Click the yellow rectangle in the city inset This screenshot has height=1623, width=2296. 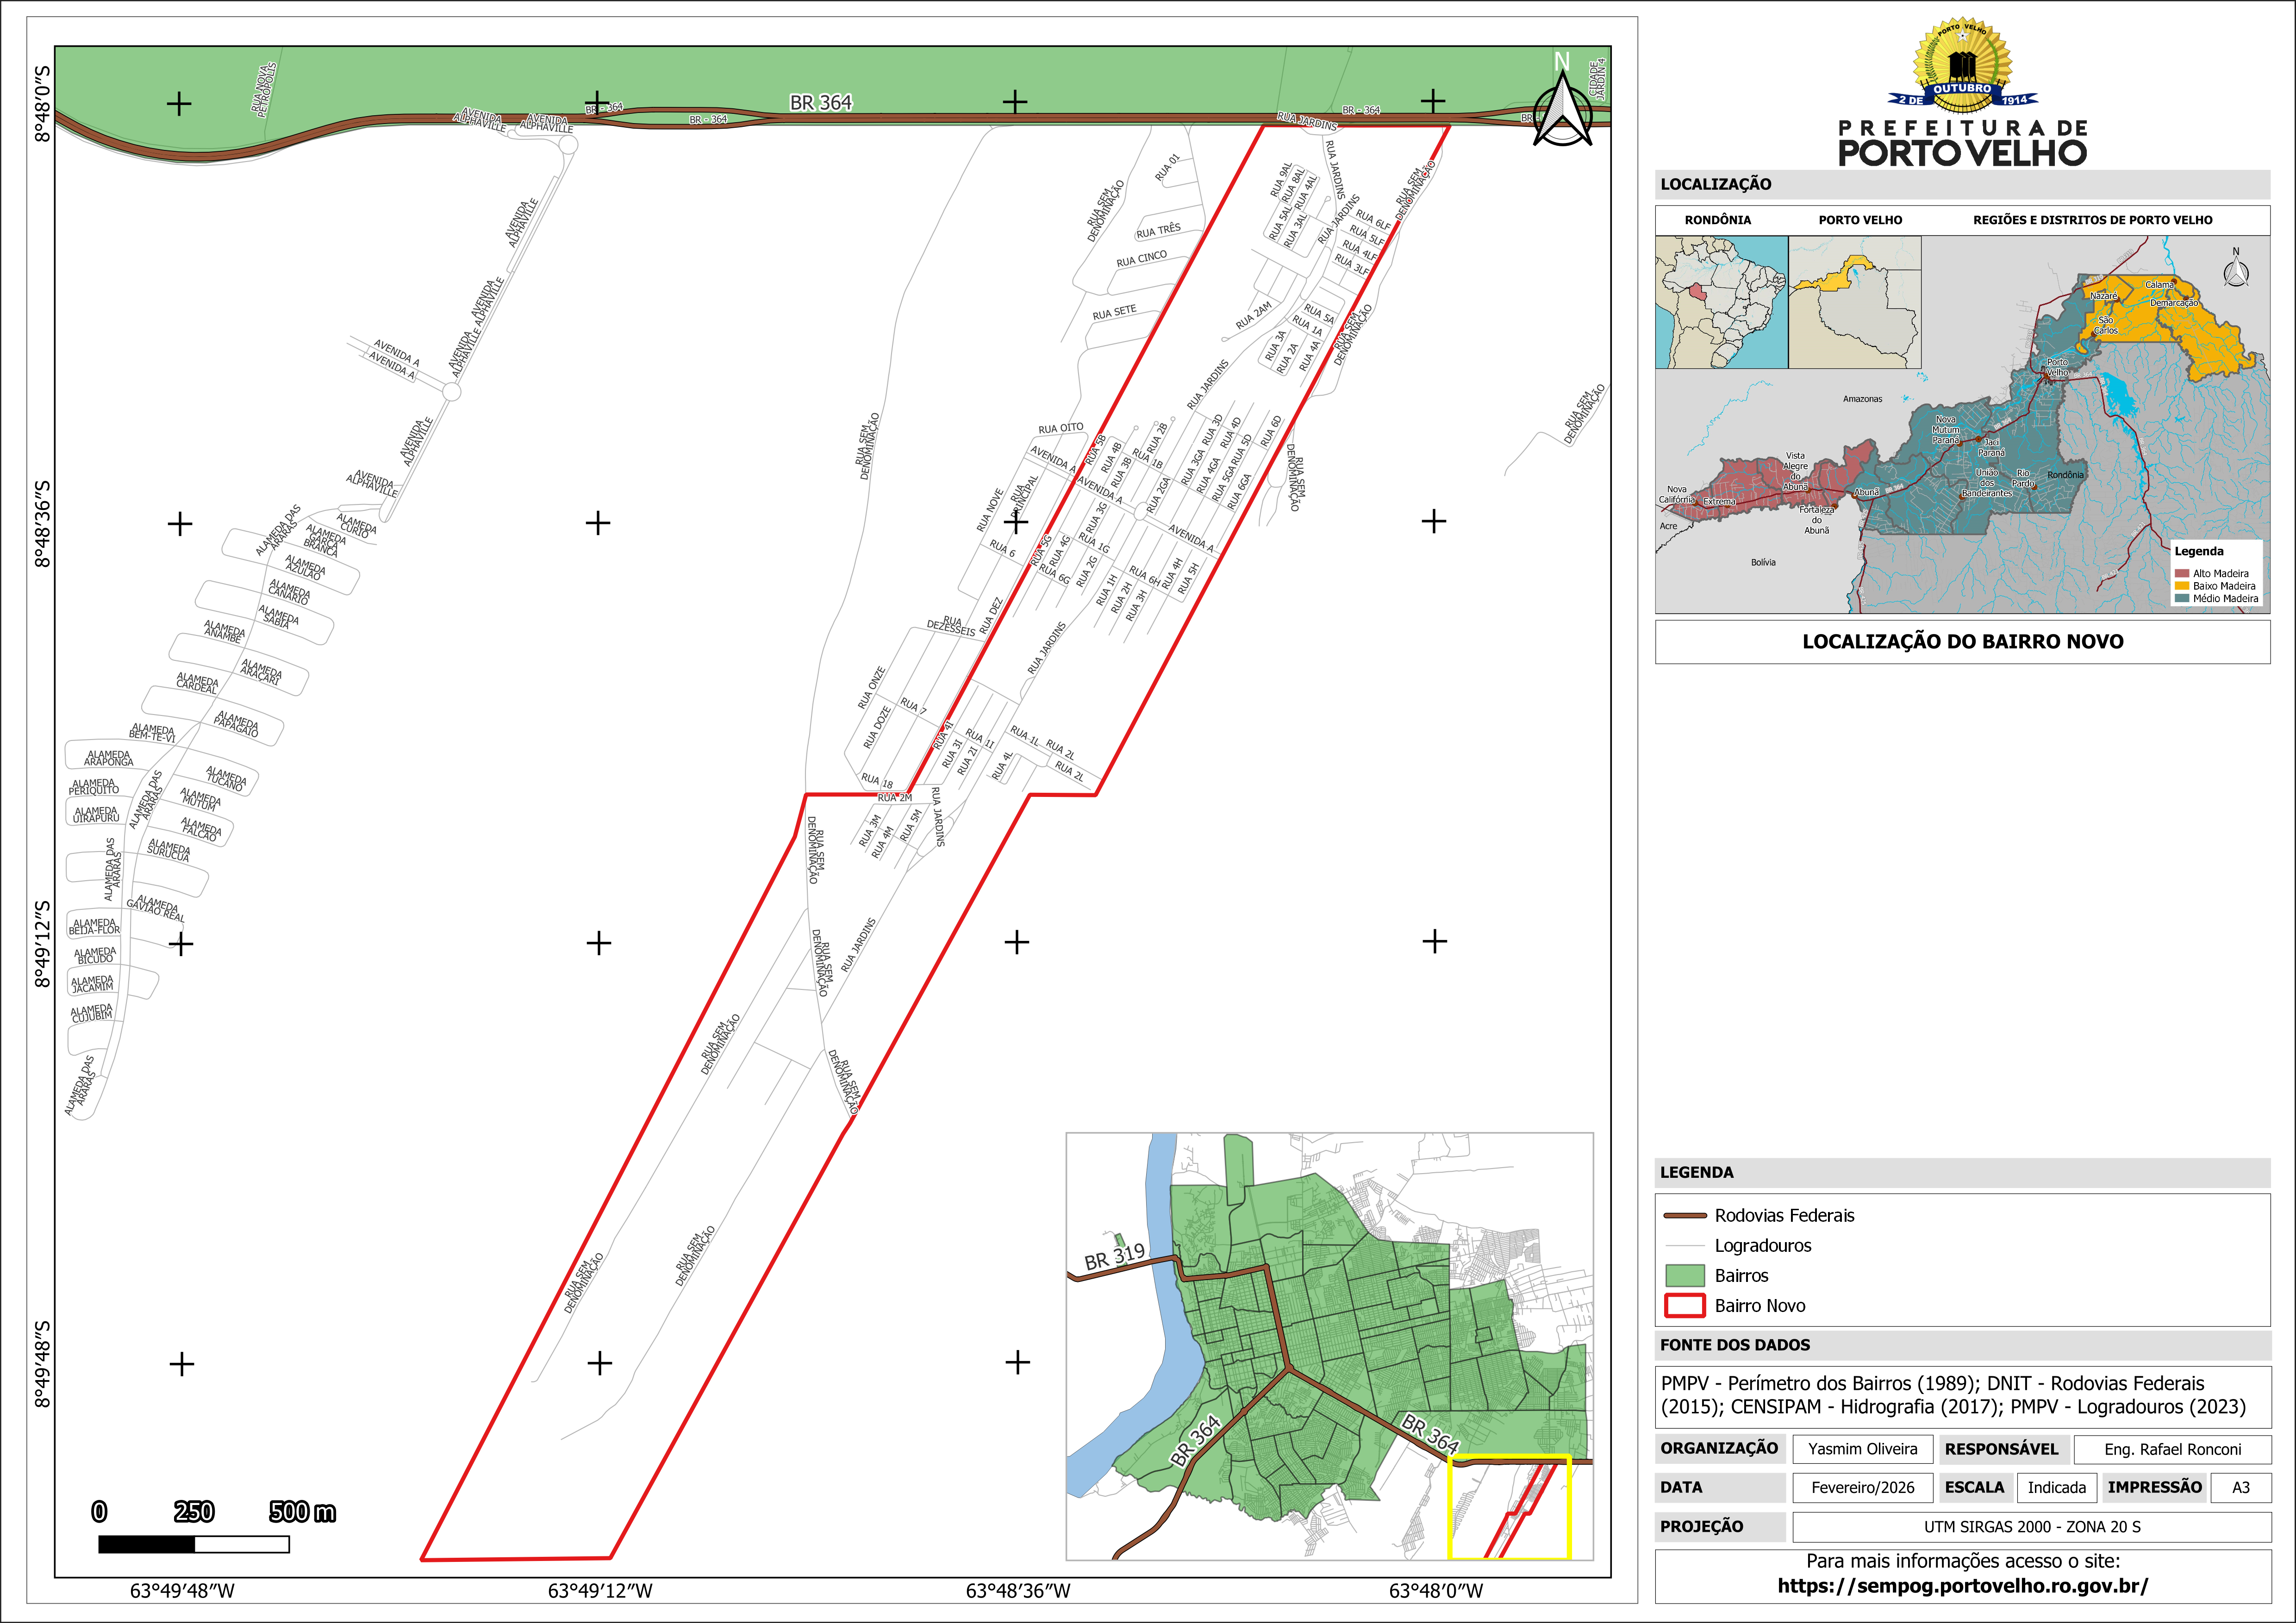pos(1509,1507)
